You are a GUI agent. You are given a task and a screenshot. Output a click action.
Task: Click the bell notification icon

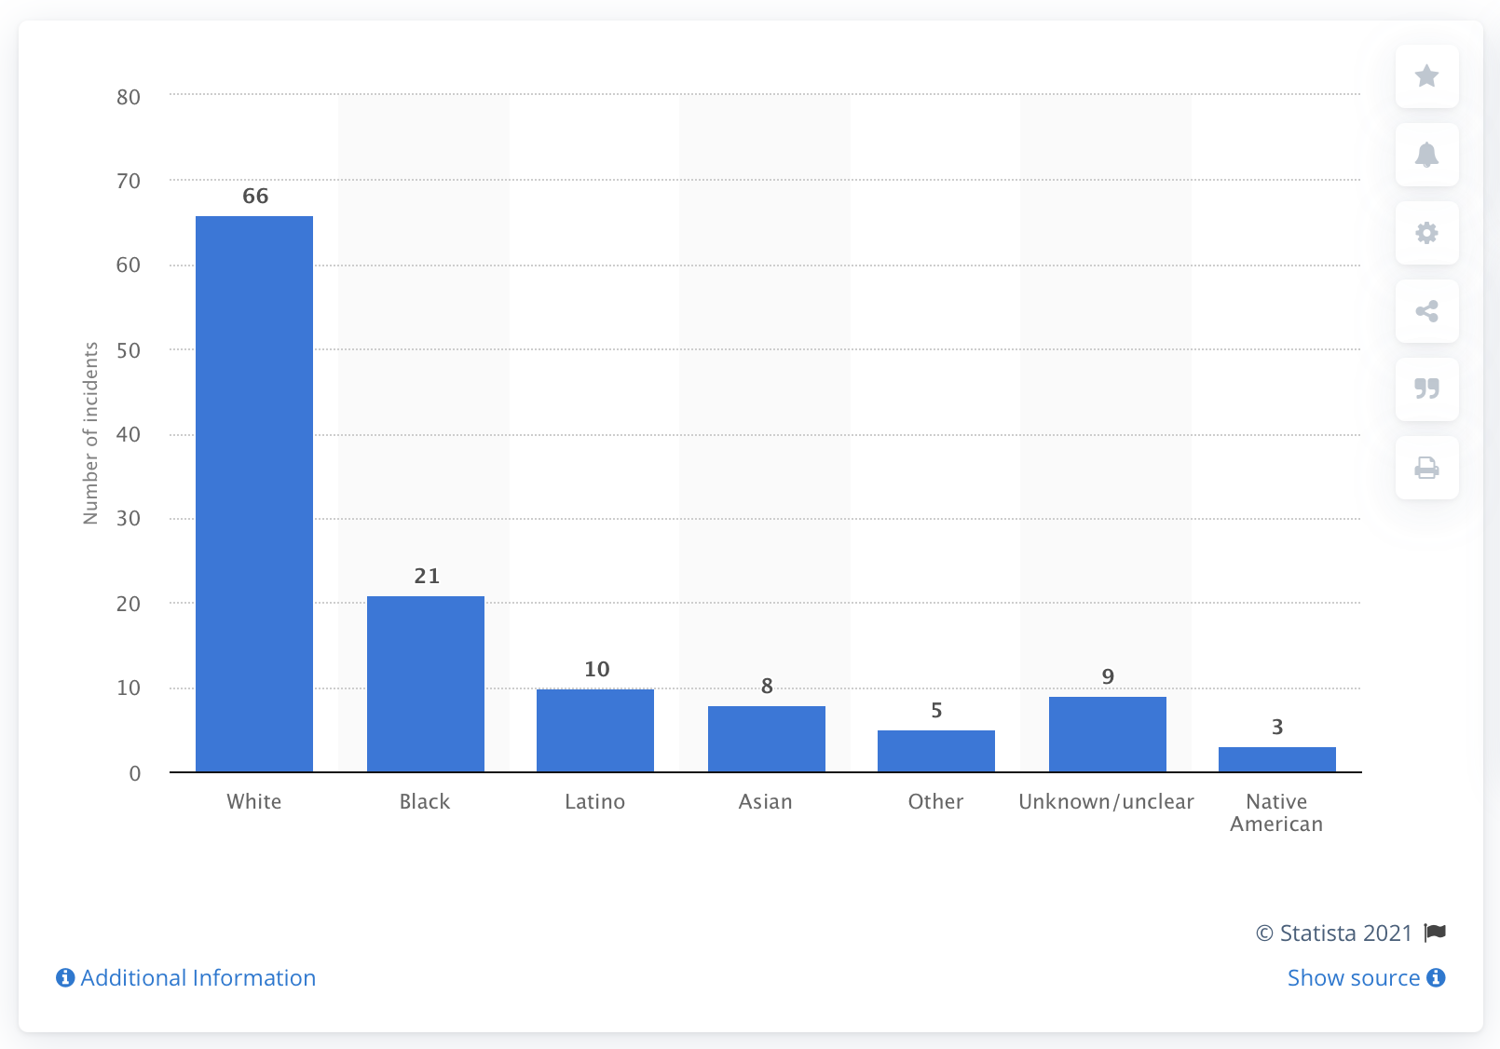click(1426, 155)
